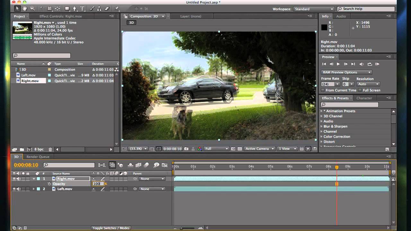Open the viewer resolution Full dropdown
The image size is (411, 231).
(217, 149)
